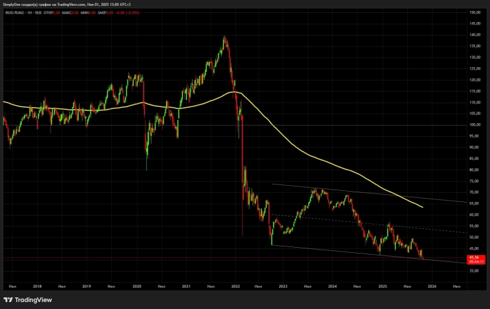
Task: Click the ЗАКР close value in the legend
Action: tap(110, 13)
